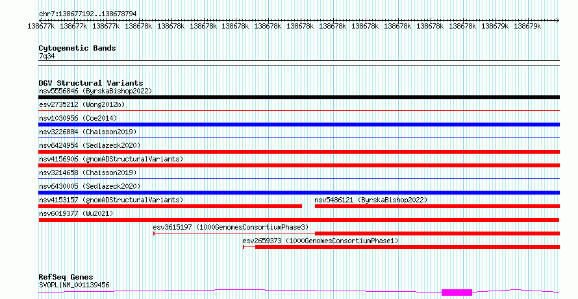This screenshot has width=578, height=299.
Task: Open variant label nsv4156906 (gnomADStructuralVariants)
Action: [111, 159]
